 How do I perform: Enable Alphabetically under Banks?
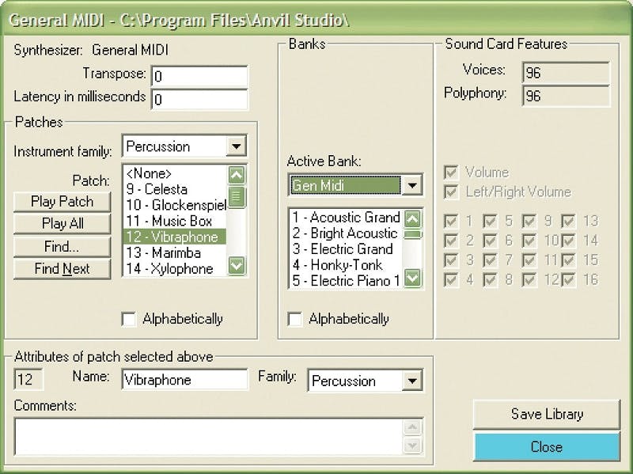pos(295,320)
